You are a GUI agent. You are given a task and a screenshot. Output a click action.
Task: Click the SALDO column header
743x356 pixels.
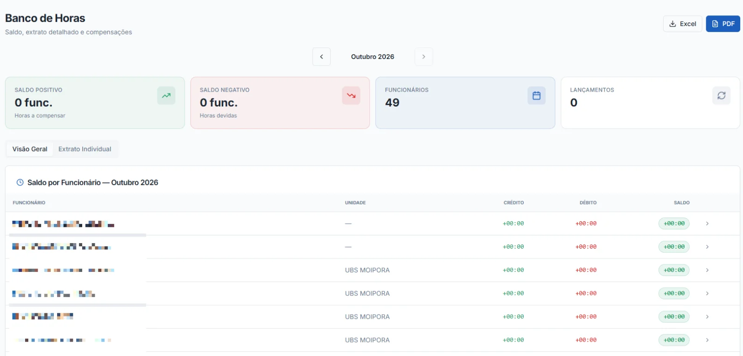point(682,203)
